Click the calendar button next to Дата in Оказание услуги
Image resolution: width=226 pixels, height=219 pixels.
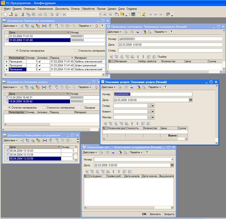tap(190, 100)
